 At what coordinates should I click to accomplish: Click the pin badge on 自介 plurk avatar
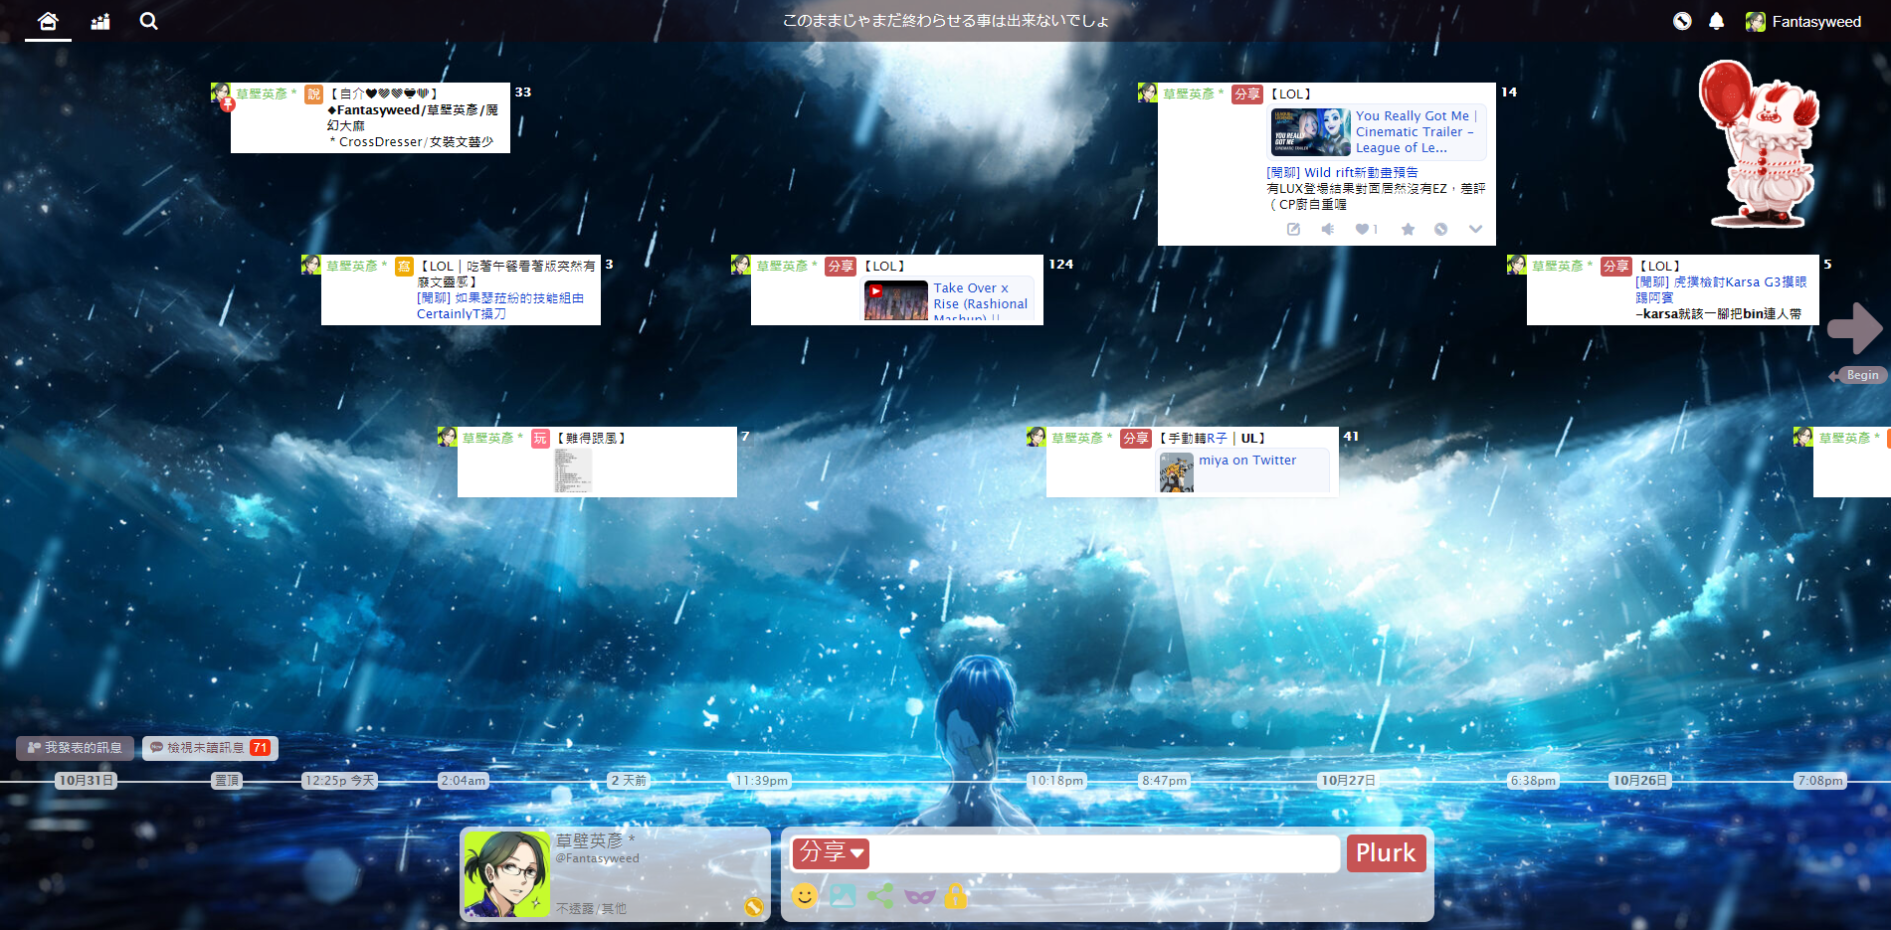228,103
